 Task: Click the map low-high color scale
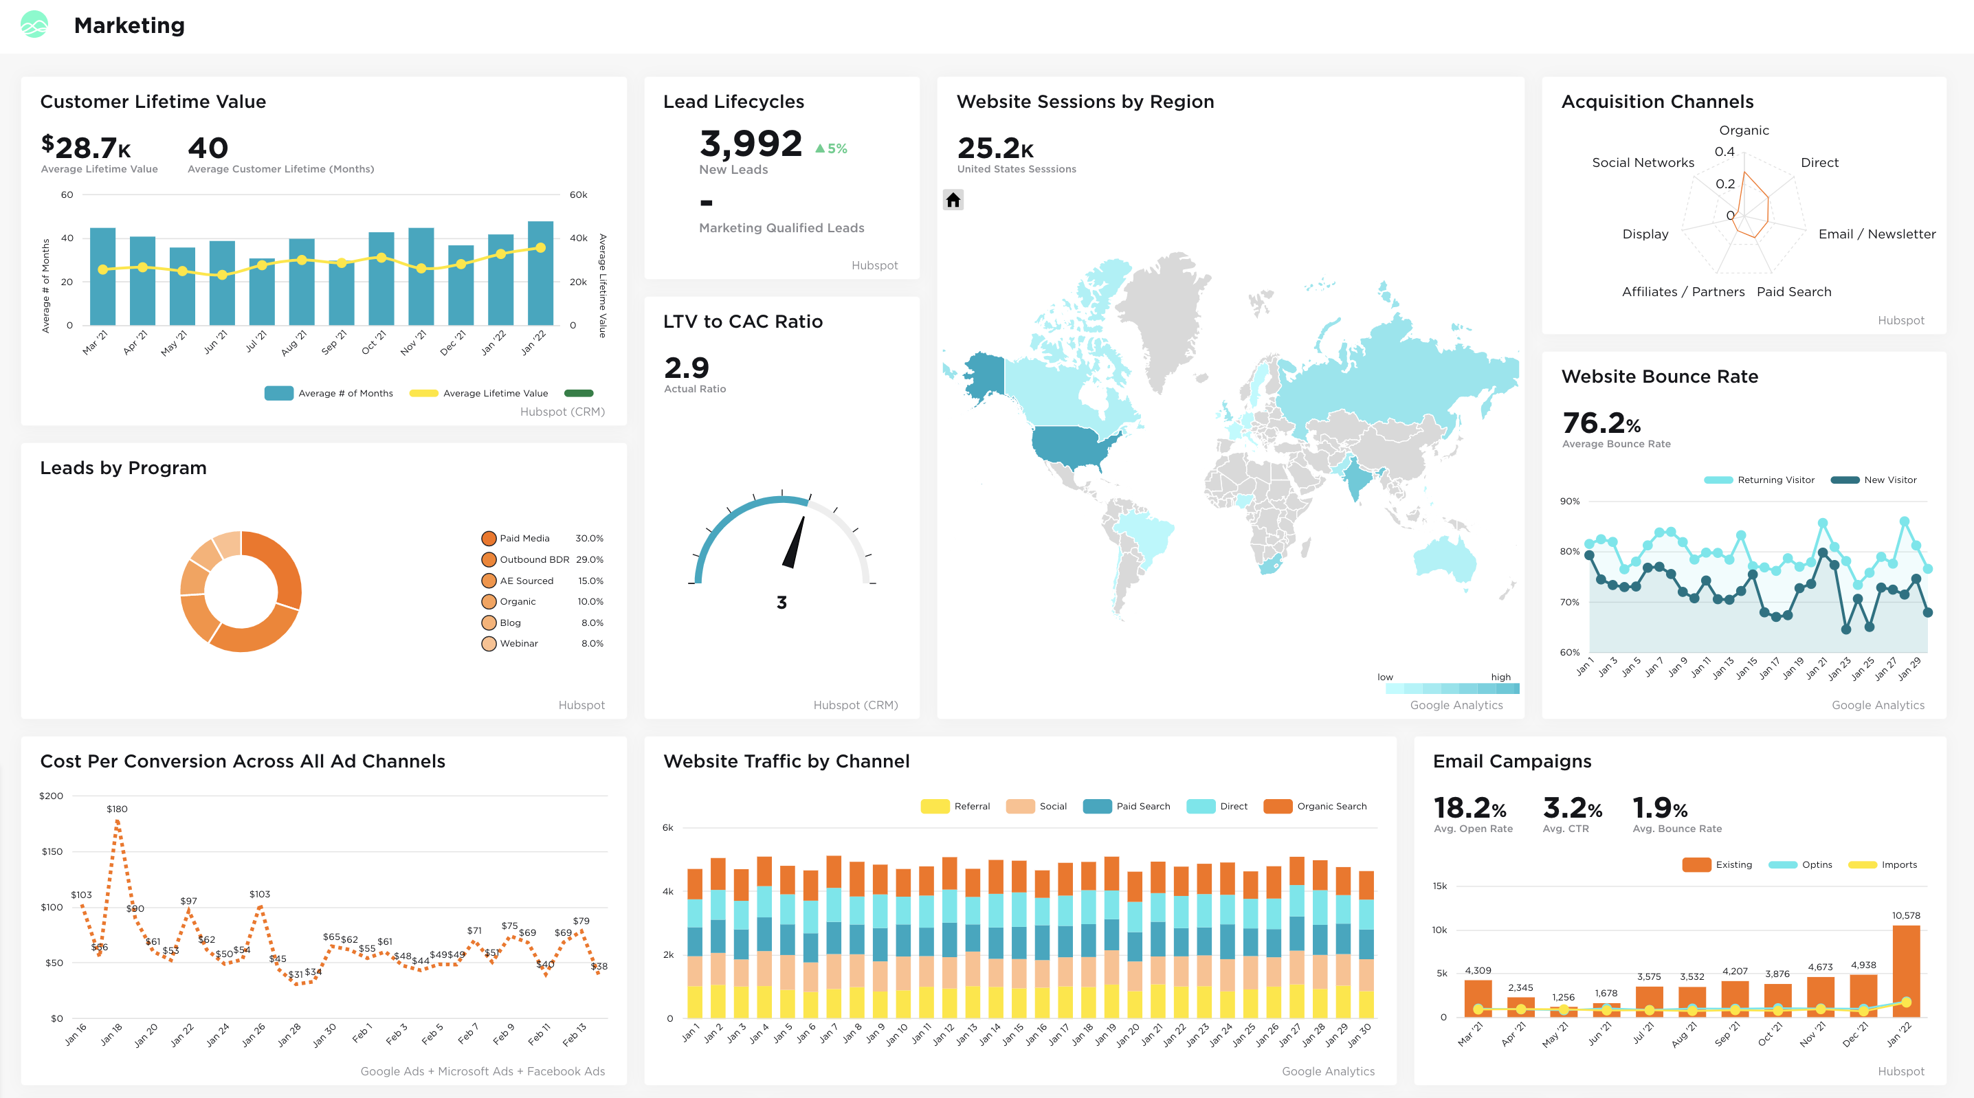click(1452, 688)
